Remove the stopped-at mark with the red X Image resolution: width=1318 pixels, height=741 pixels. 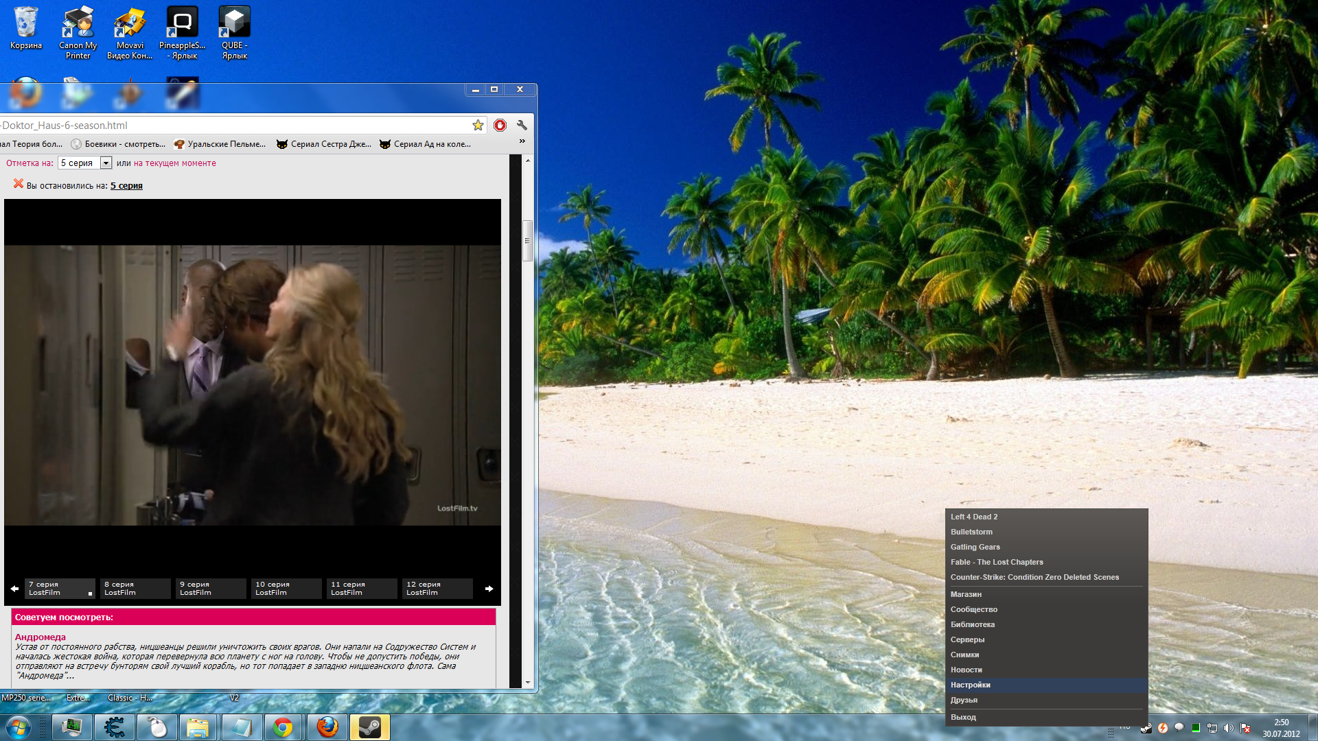[19, 184]
